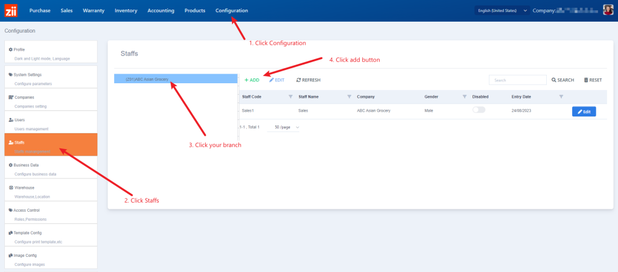Click the Staff Name filter icon
618x272 pixels.
point(349,96)
